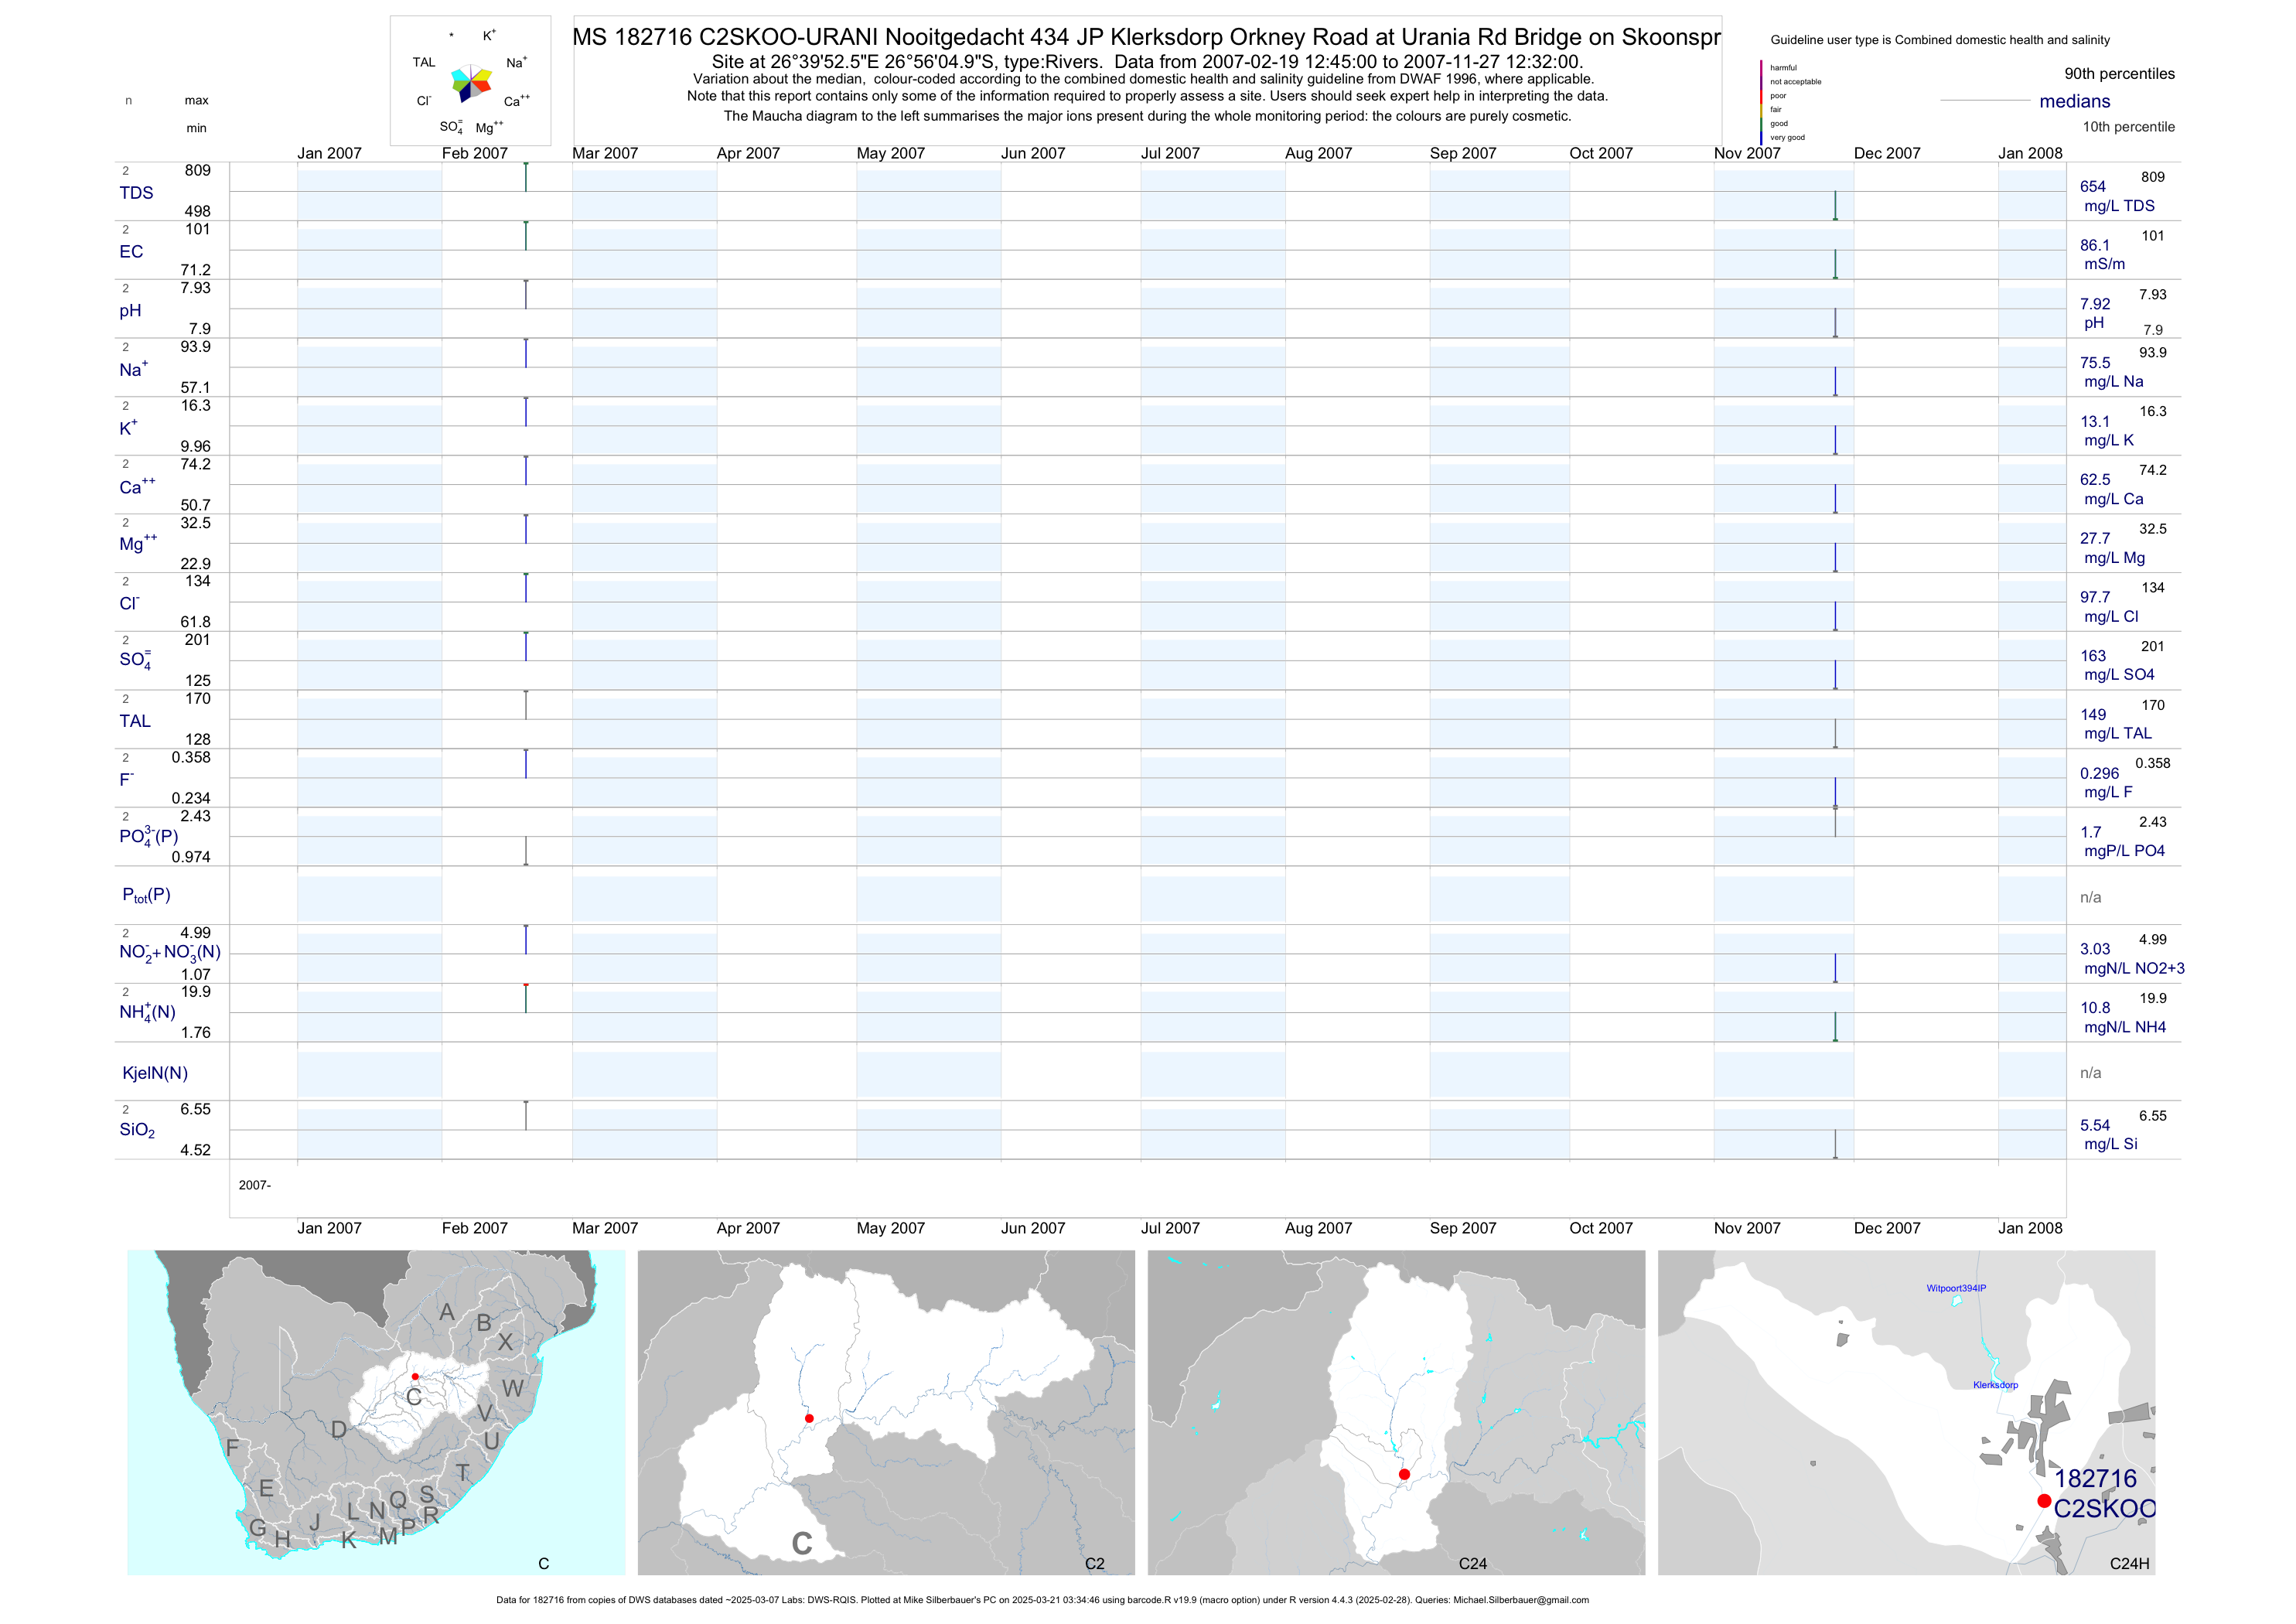Open the C2 catchment map thumbnail
Screen dimensions: 2296x1624
pos(886,1412)
